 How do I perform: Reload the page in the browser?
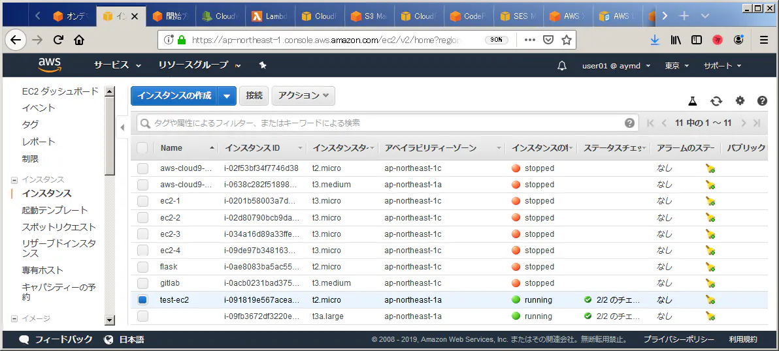[59, 40]
